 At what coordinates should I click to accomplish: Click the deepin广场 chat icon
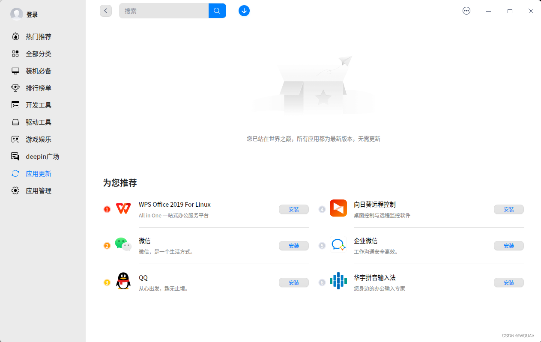pyautogui.click(x=15, y=156)
